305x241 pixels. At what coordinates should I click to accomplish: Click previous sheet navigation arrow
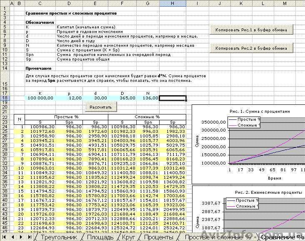coord(13,237)
